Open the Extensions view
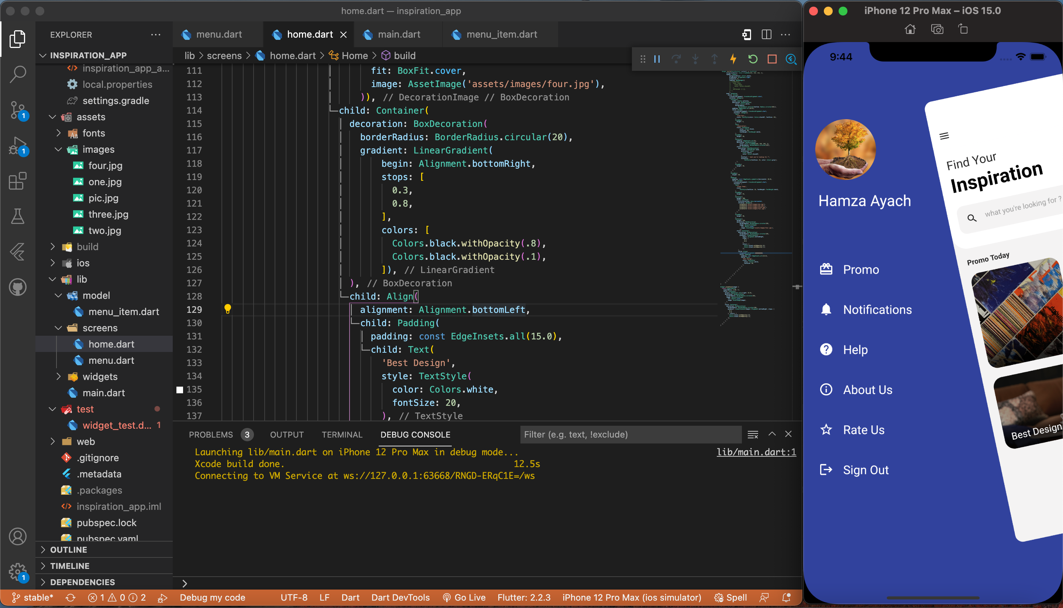The image size is (1063, 608). (18, 181)
